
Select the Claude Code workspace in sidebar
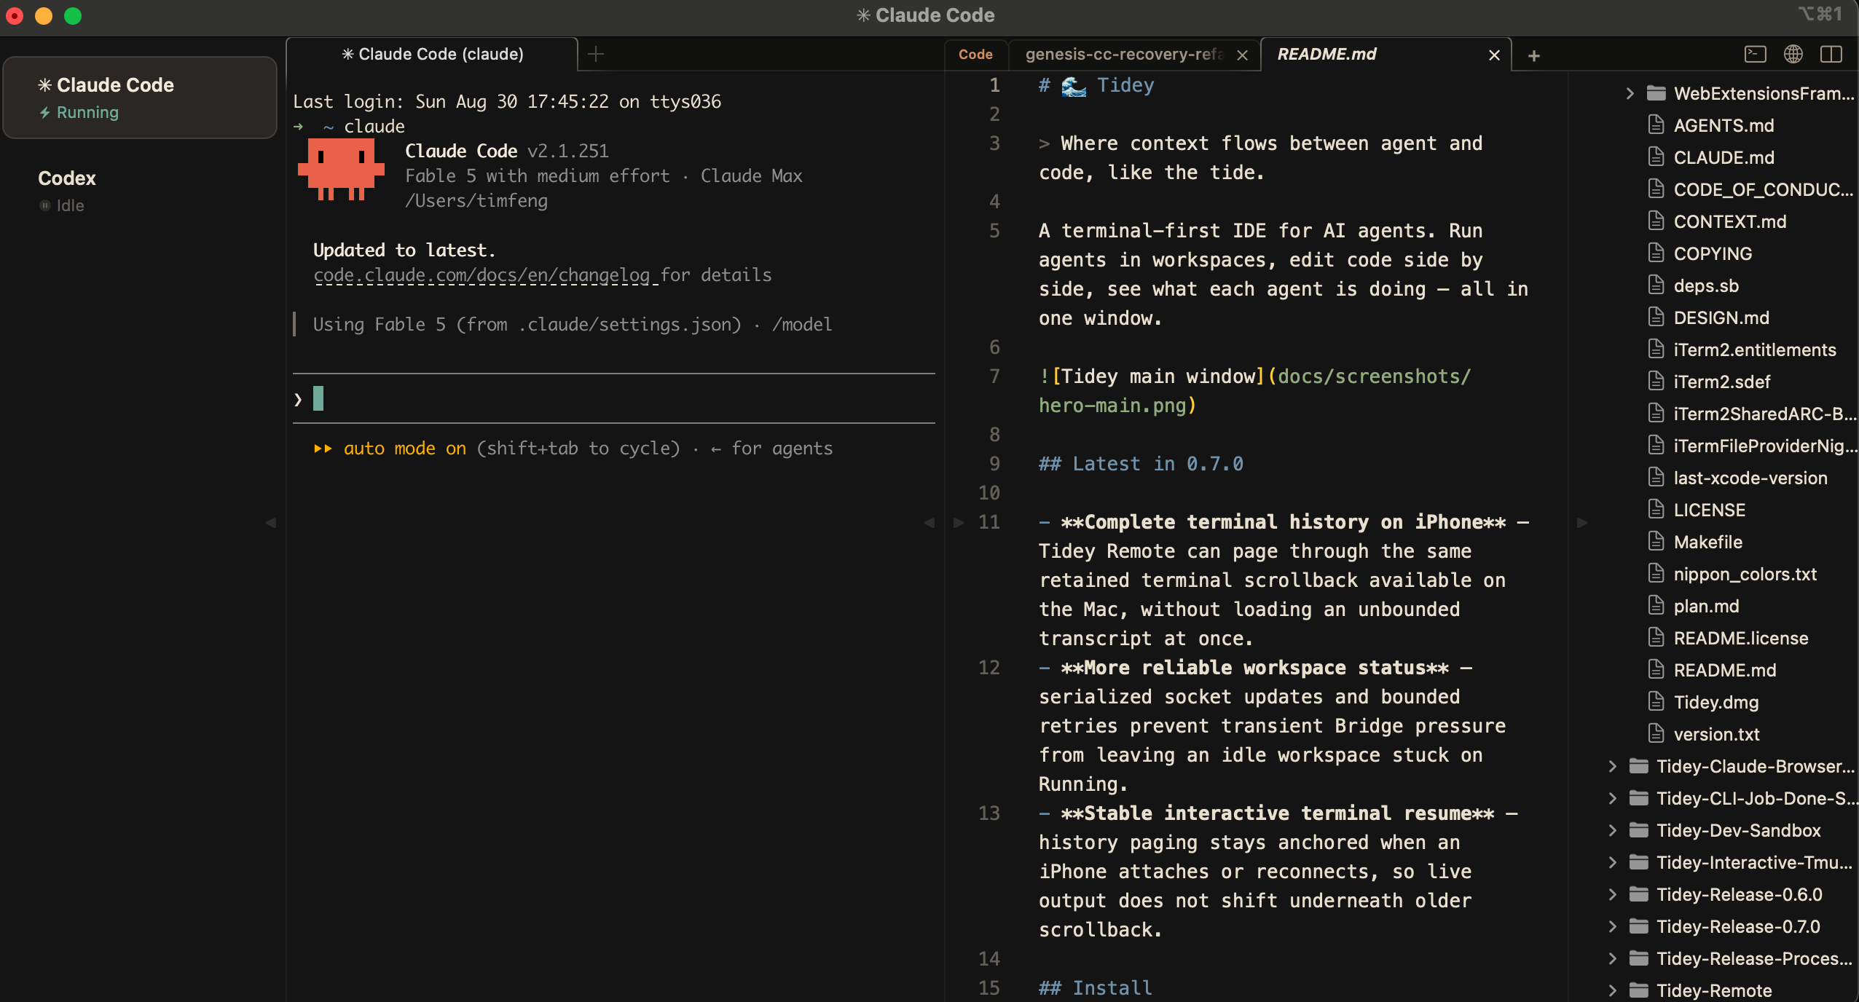coord(140,98)
